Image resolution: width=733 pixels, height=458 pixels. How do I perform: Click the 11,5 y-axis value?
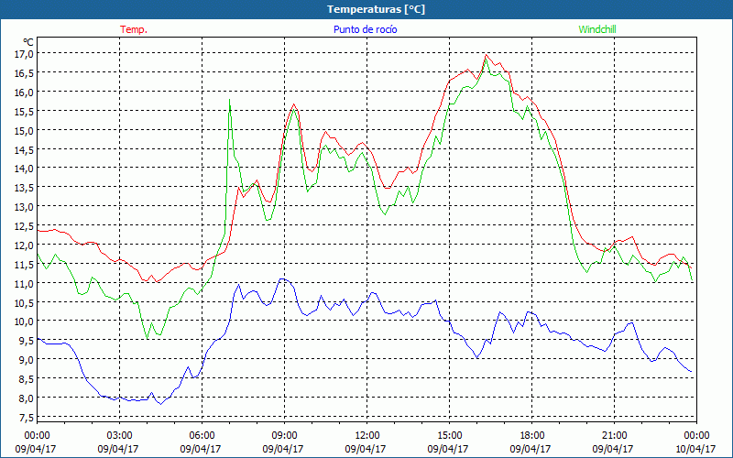pyautogui.click(x=26, y=264)
